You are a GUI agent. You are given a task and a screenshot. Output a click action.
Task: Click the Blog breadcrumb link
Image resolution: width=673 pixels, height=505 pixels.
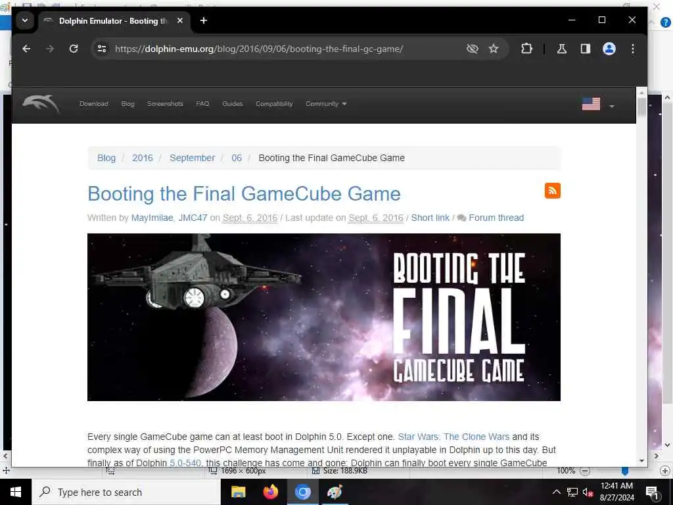[106, 158]
